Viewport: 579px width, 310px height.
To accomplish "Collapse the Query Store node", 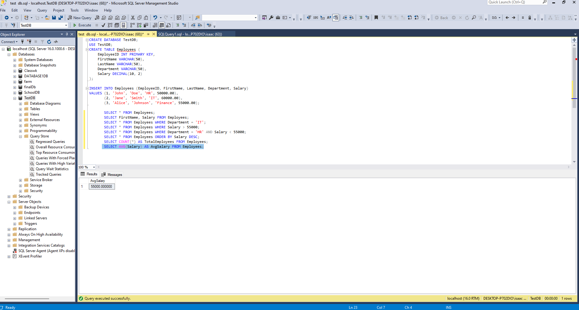I will (20, 136).
